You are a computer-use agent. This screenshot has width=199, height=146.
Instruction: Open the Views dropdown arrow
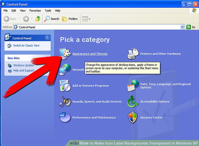pos(89,19)
